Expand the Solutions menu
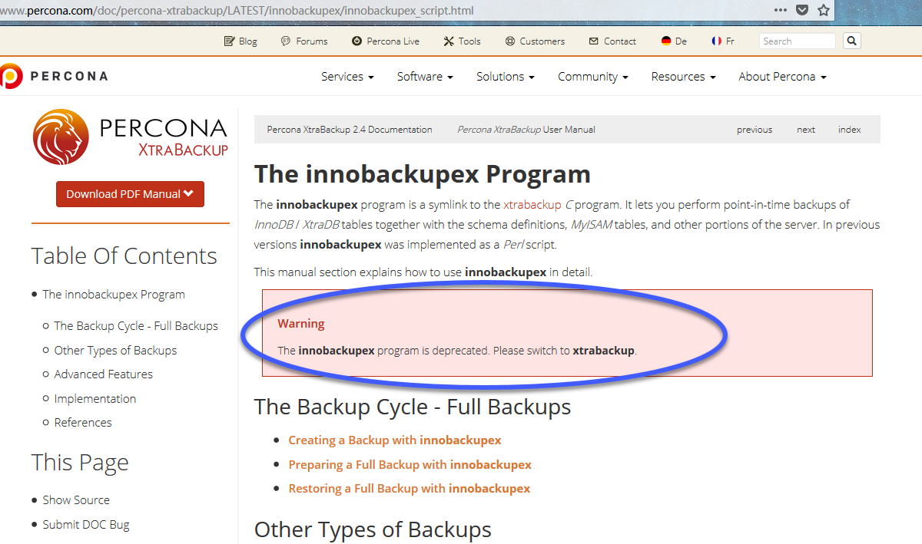This screenshot has height=544, width=922. click(x=506, y=77)
